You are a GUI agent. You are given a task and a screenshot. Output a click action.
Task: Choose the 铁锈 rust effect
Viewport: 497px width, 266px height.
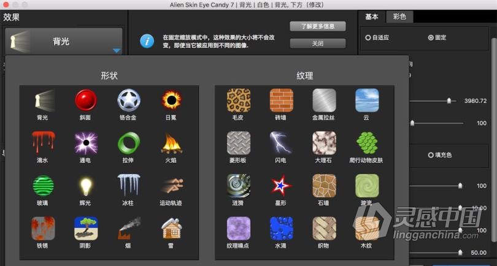click(43, 229)
